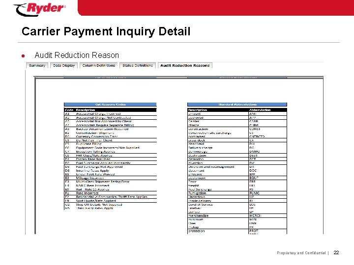Select the Status Definitions tab

coord(138,66)
